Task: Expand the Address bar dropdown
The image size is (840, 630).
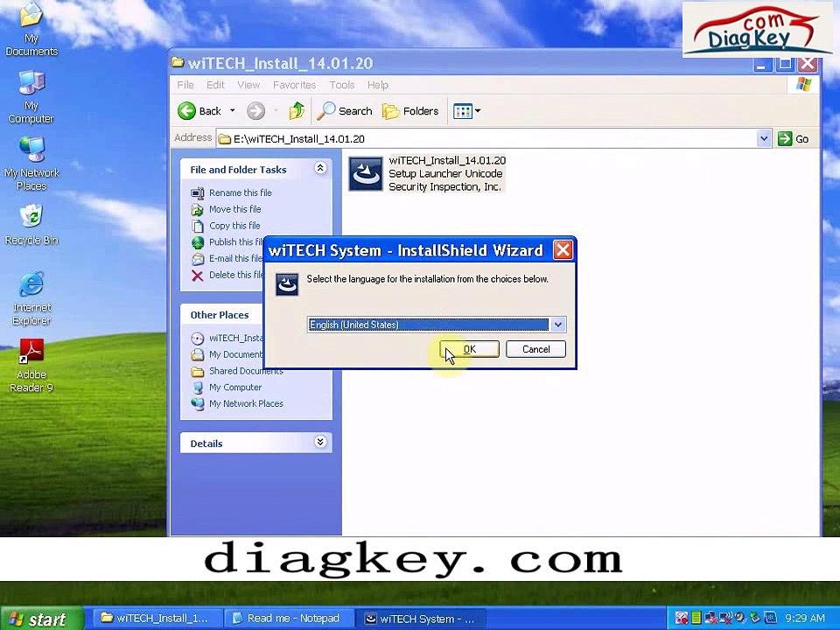Action: coord(764,139)
